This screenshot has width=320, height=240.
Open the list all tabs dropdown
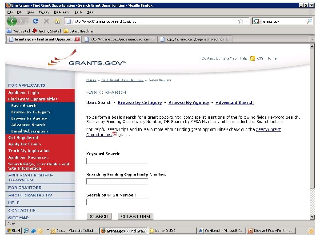pos(312,39)
